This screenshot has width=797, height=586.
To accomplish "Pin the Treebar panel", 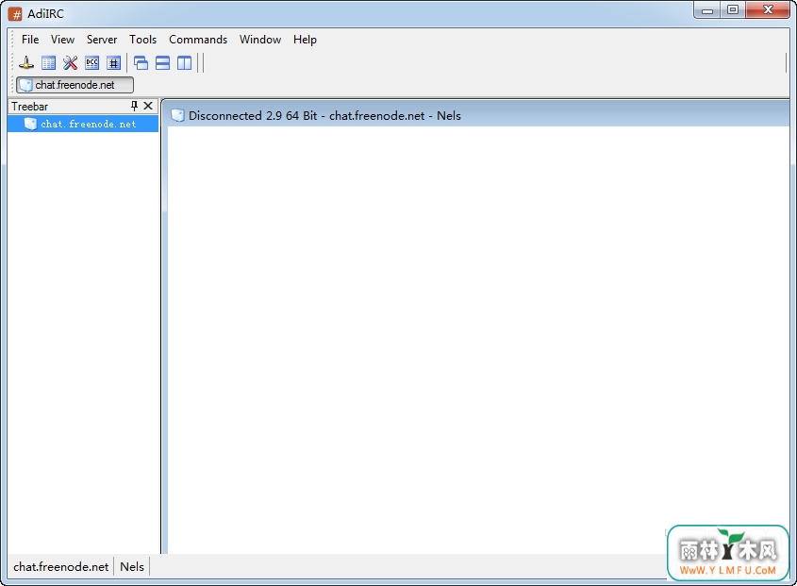I will coord(134,106).
